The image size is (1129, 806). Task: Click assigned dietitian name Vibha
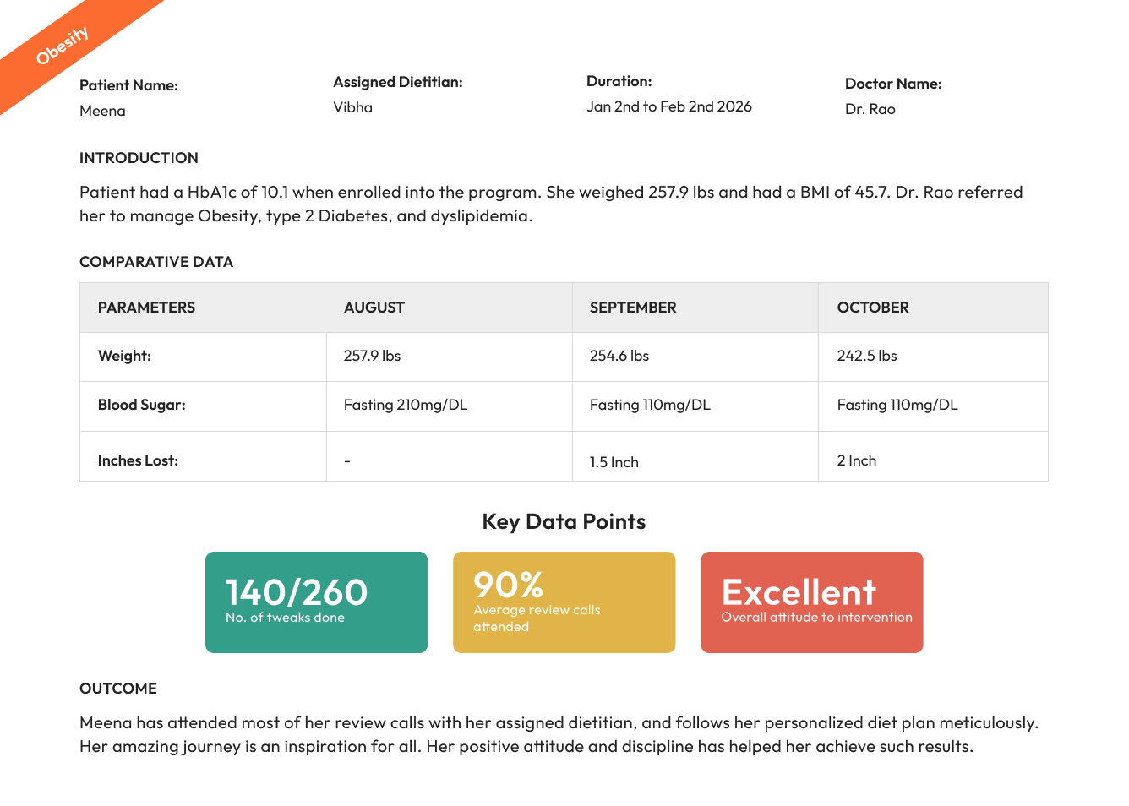tap(352, 107)
